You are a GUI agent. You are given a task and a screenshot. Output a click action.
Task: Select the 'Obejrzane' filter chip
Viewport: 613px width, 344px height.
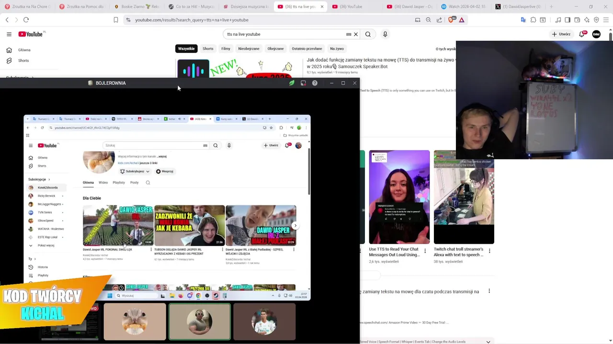pyautogui.click(x=275, y=48)
